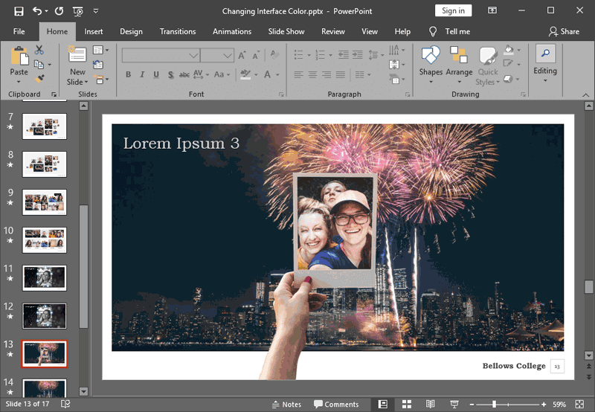Screen dimensions: 595x412
Task: Select the Format Painter brush icon
Action: 39,79
